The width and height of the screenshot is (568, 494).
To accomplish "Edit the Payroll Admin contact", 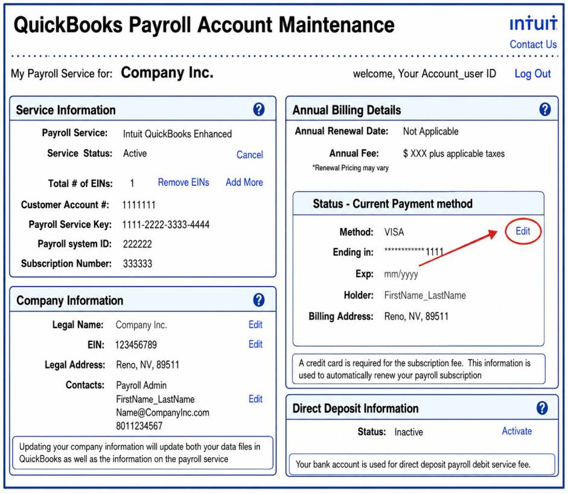I will click(x=255, y=399).
